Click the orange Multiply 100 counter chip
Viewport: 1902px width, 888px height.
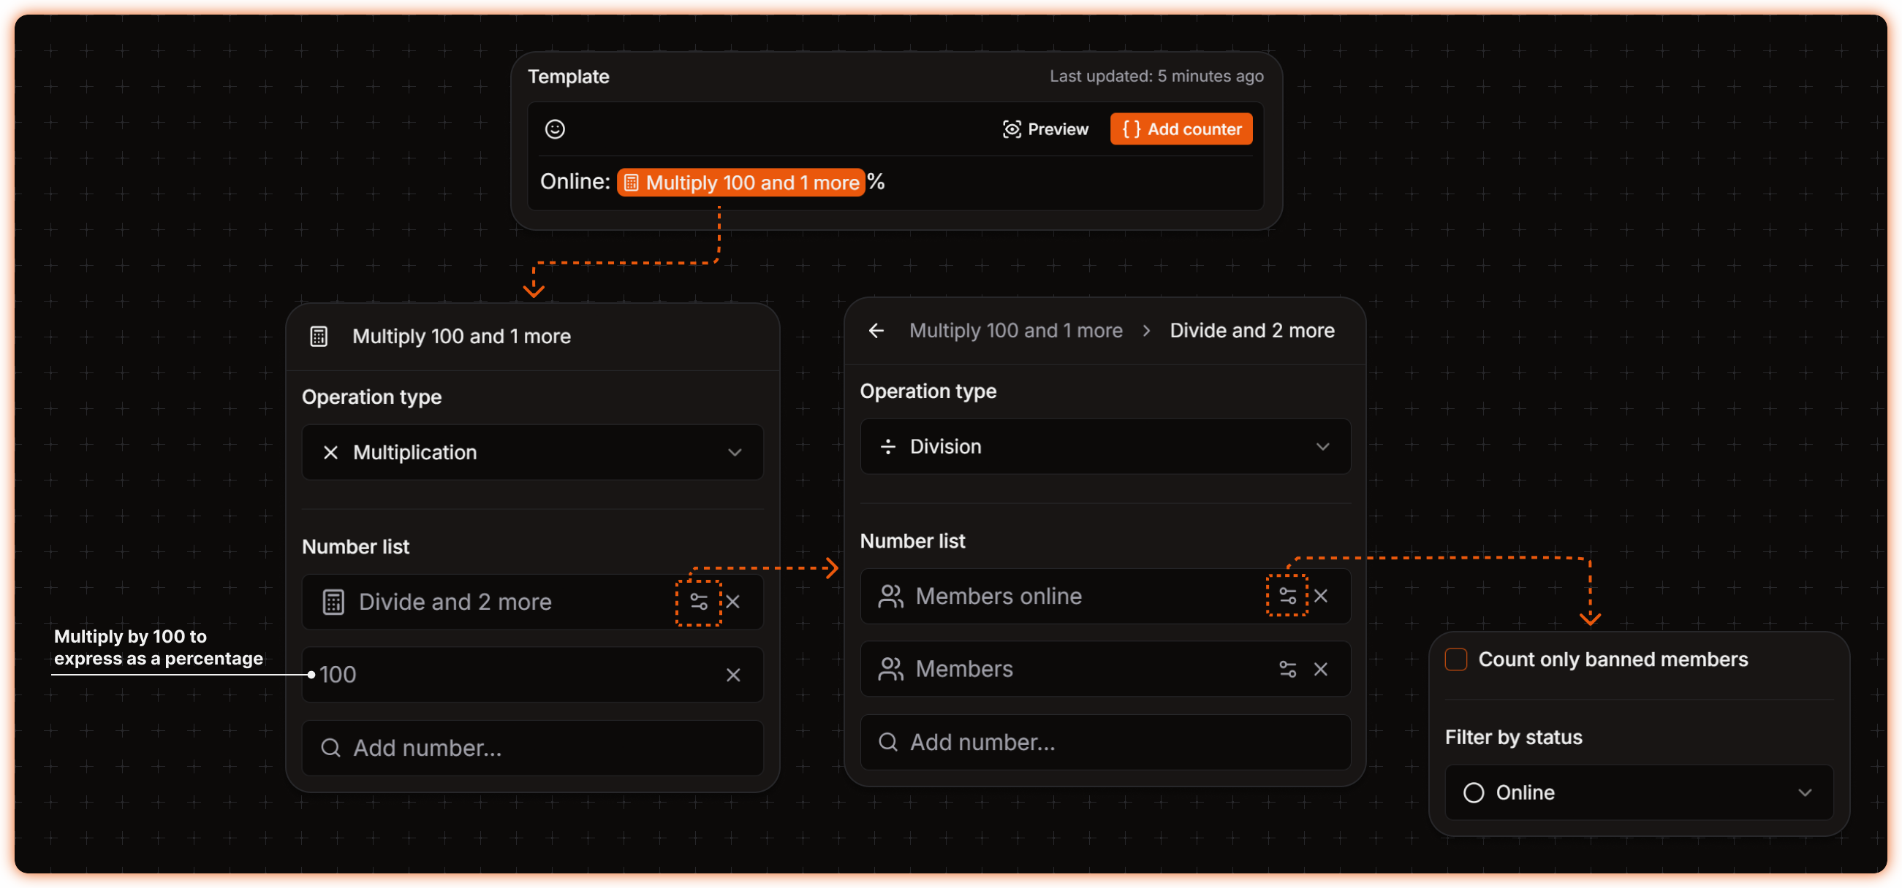click(x=740, y=182)
